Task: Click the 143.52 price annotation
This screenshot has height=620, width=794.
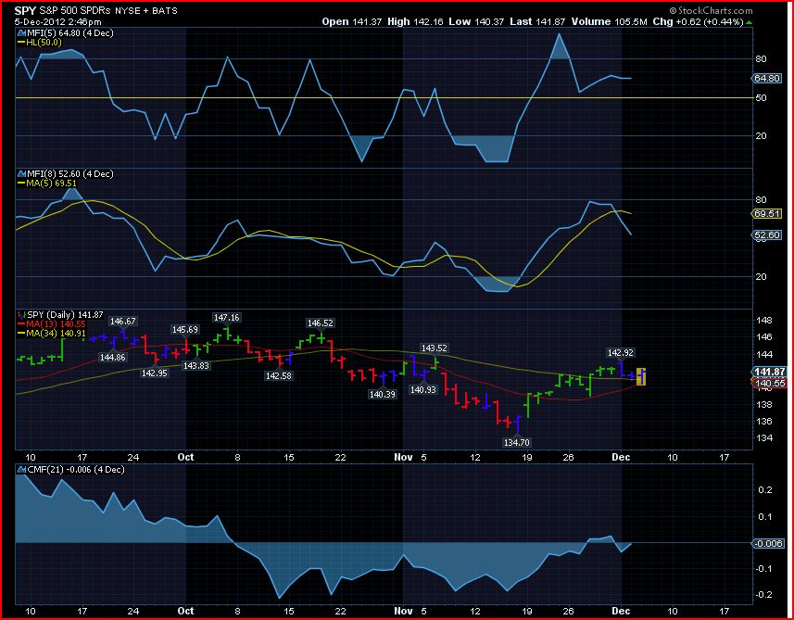Action: pyautogui.click(x=435, y=348)
